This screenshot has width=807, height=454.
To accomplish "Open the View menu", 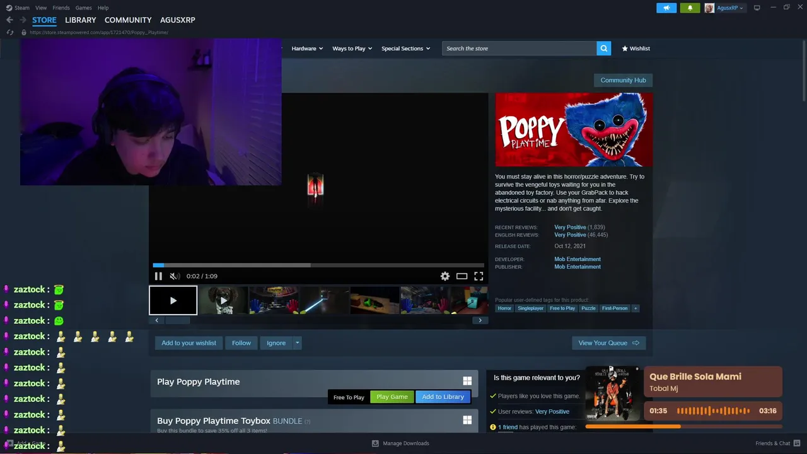I will point(41,8).
